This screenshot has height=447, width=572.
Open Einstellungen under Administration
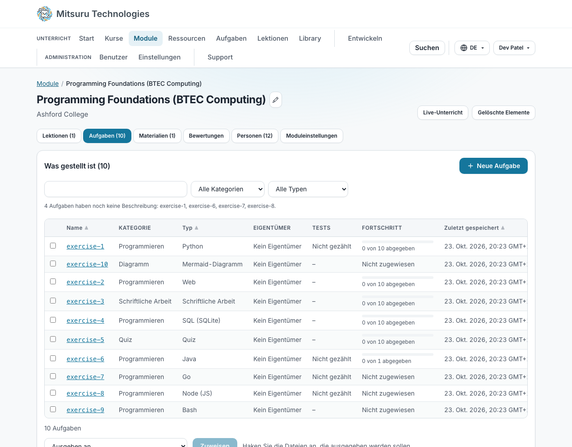click(x=160, y=57)
